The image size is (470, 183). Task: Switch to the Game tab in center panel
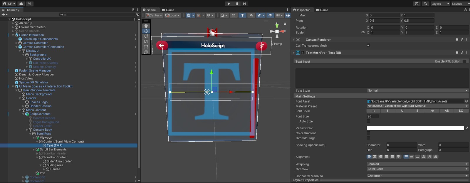[x=168, y=10]
